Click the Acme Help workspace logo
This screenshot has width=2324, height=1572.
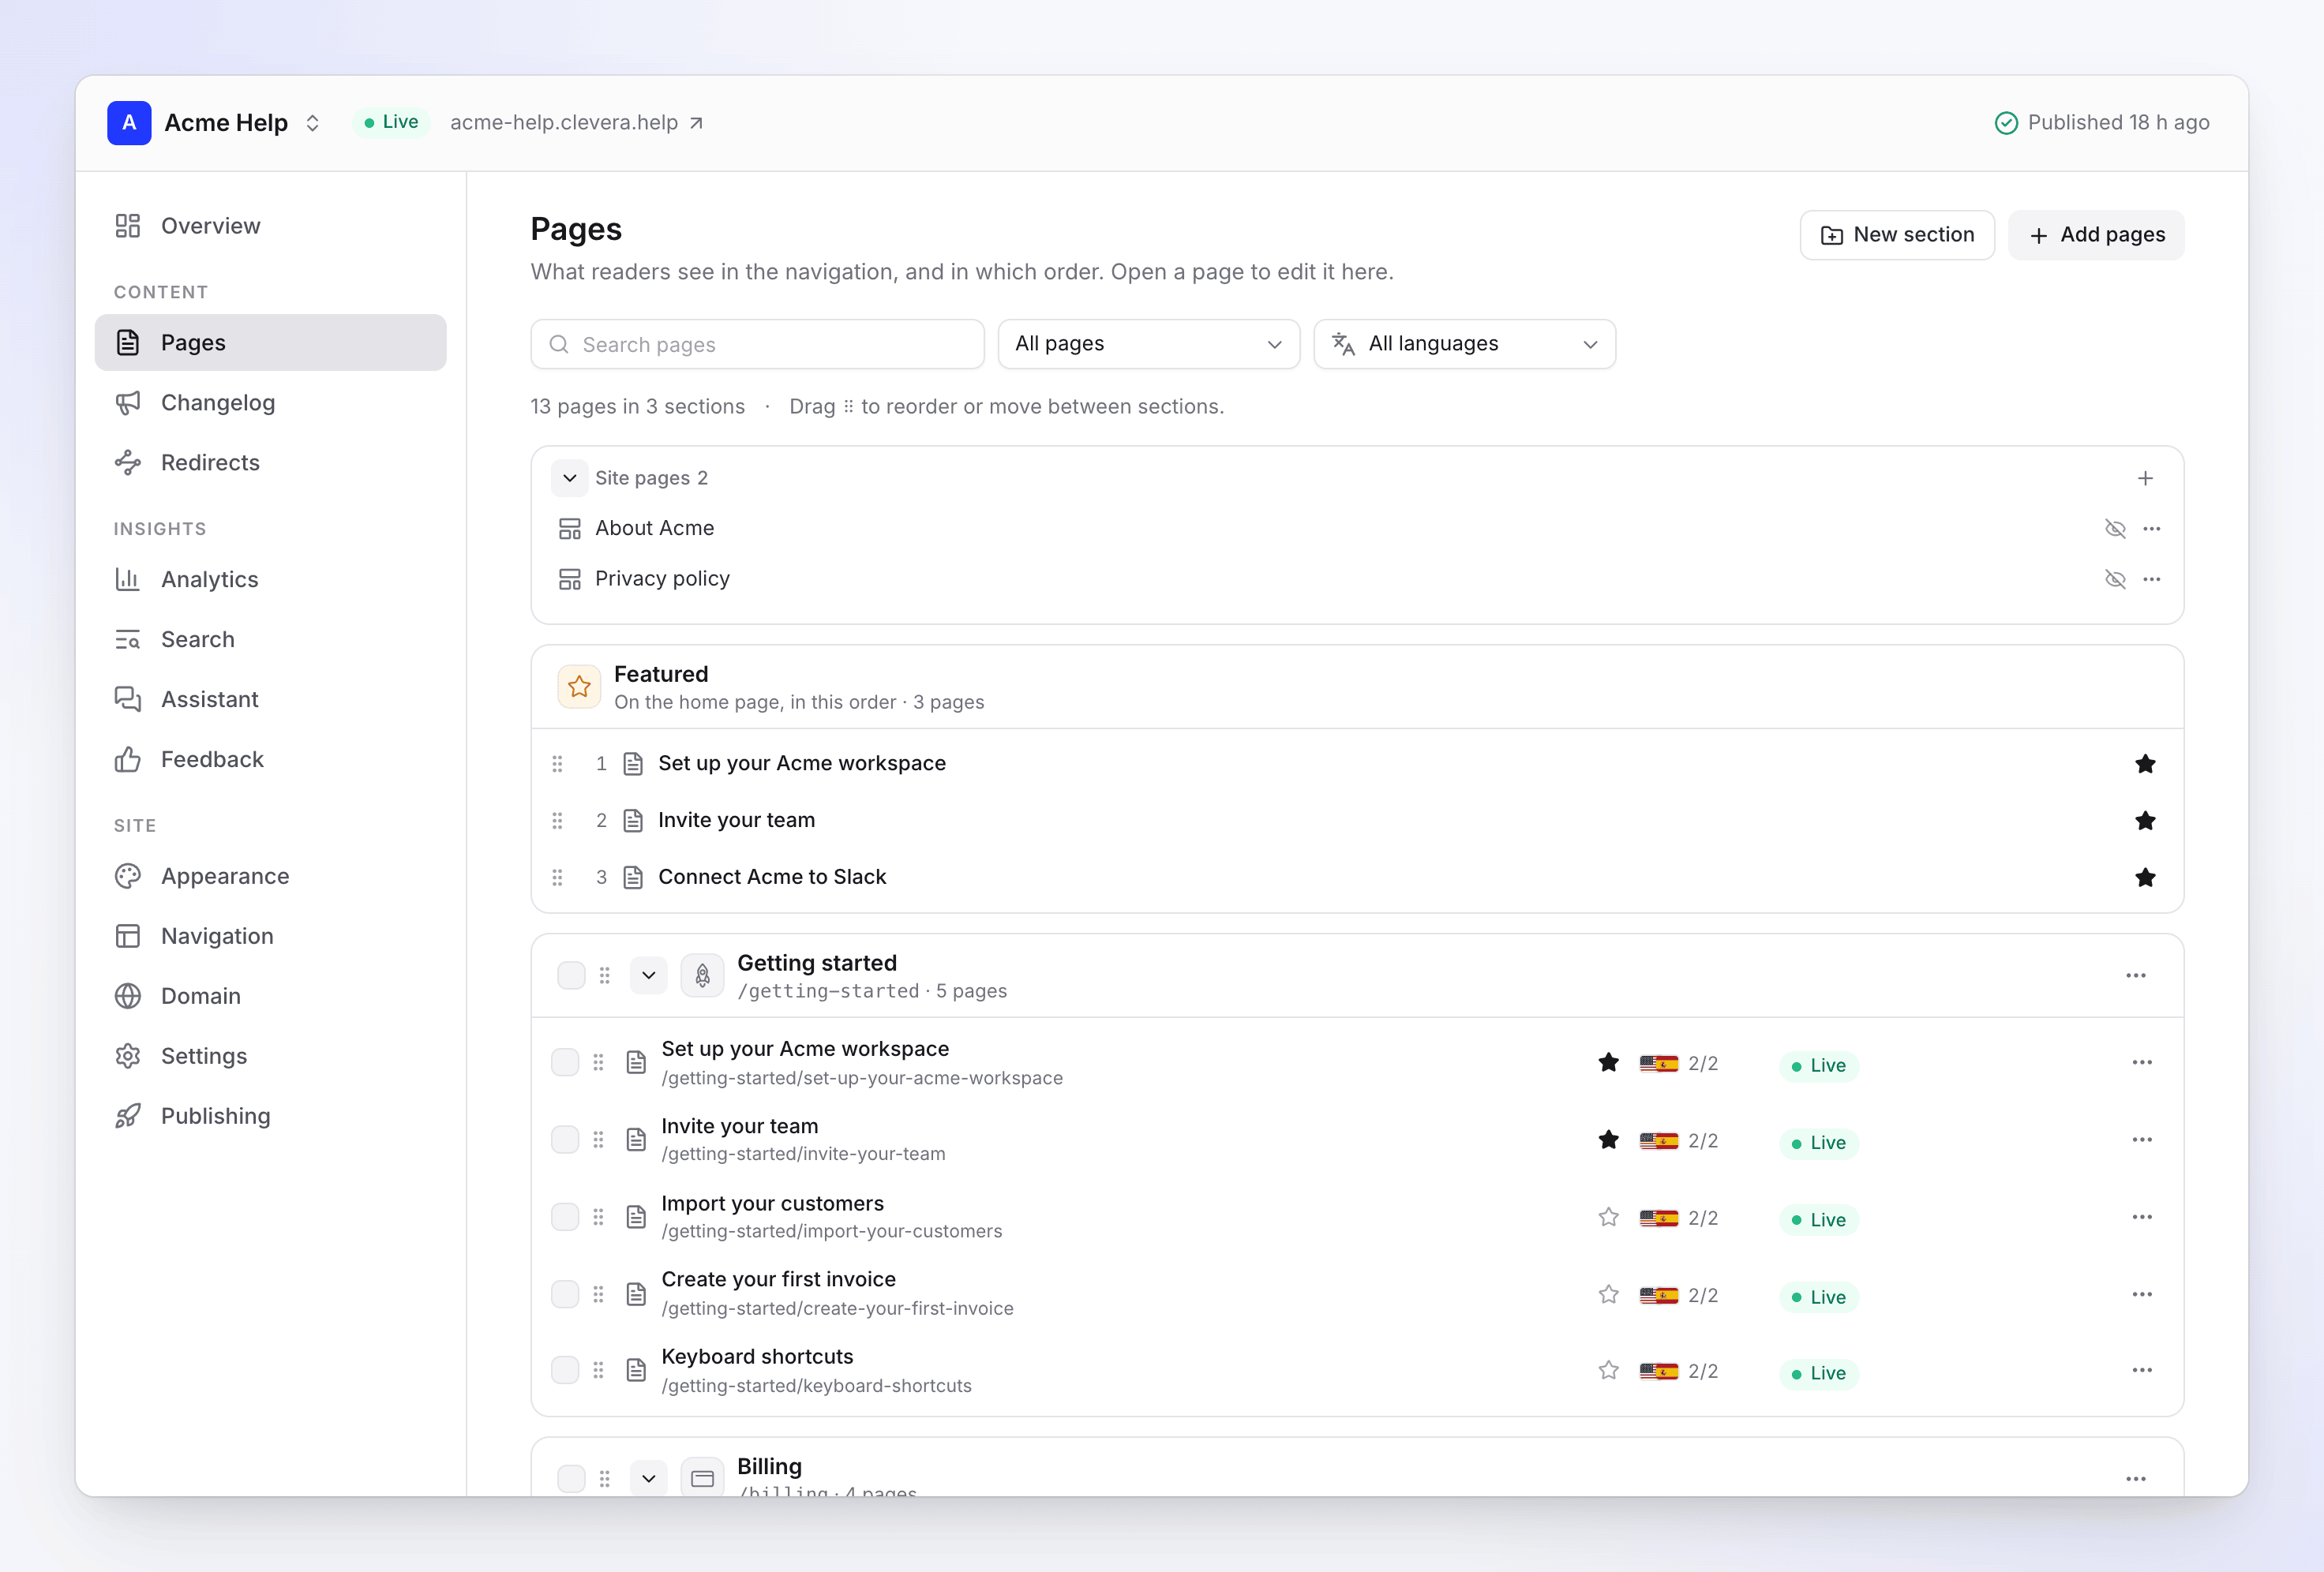(129, 122)
